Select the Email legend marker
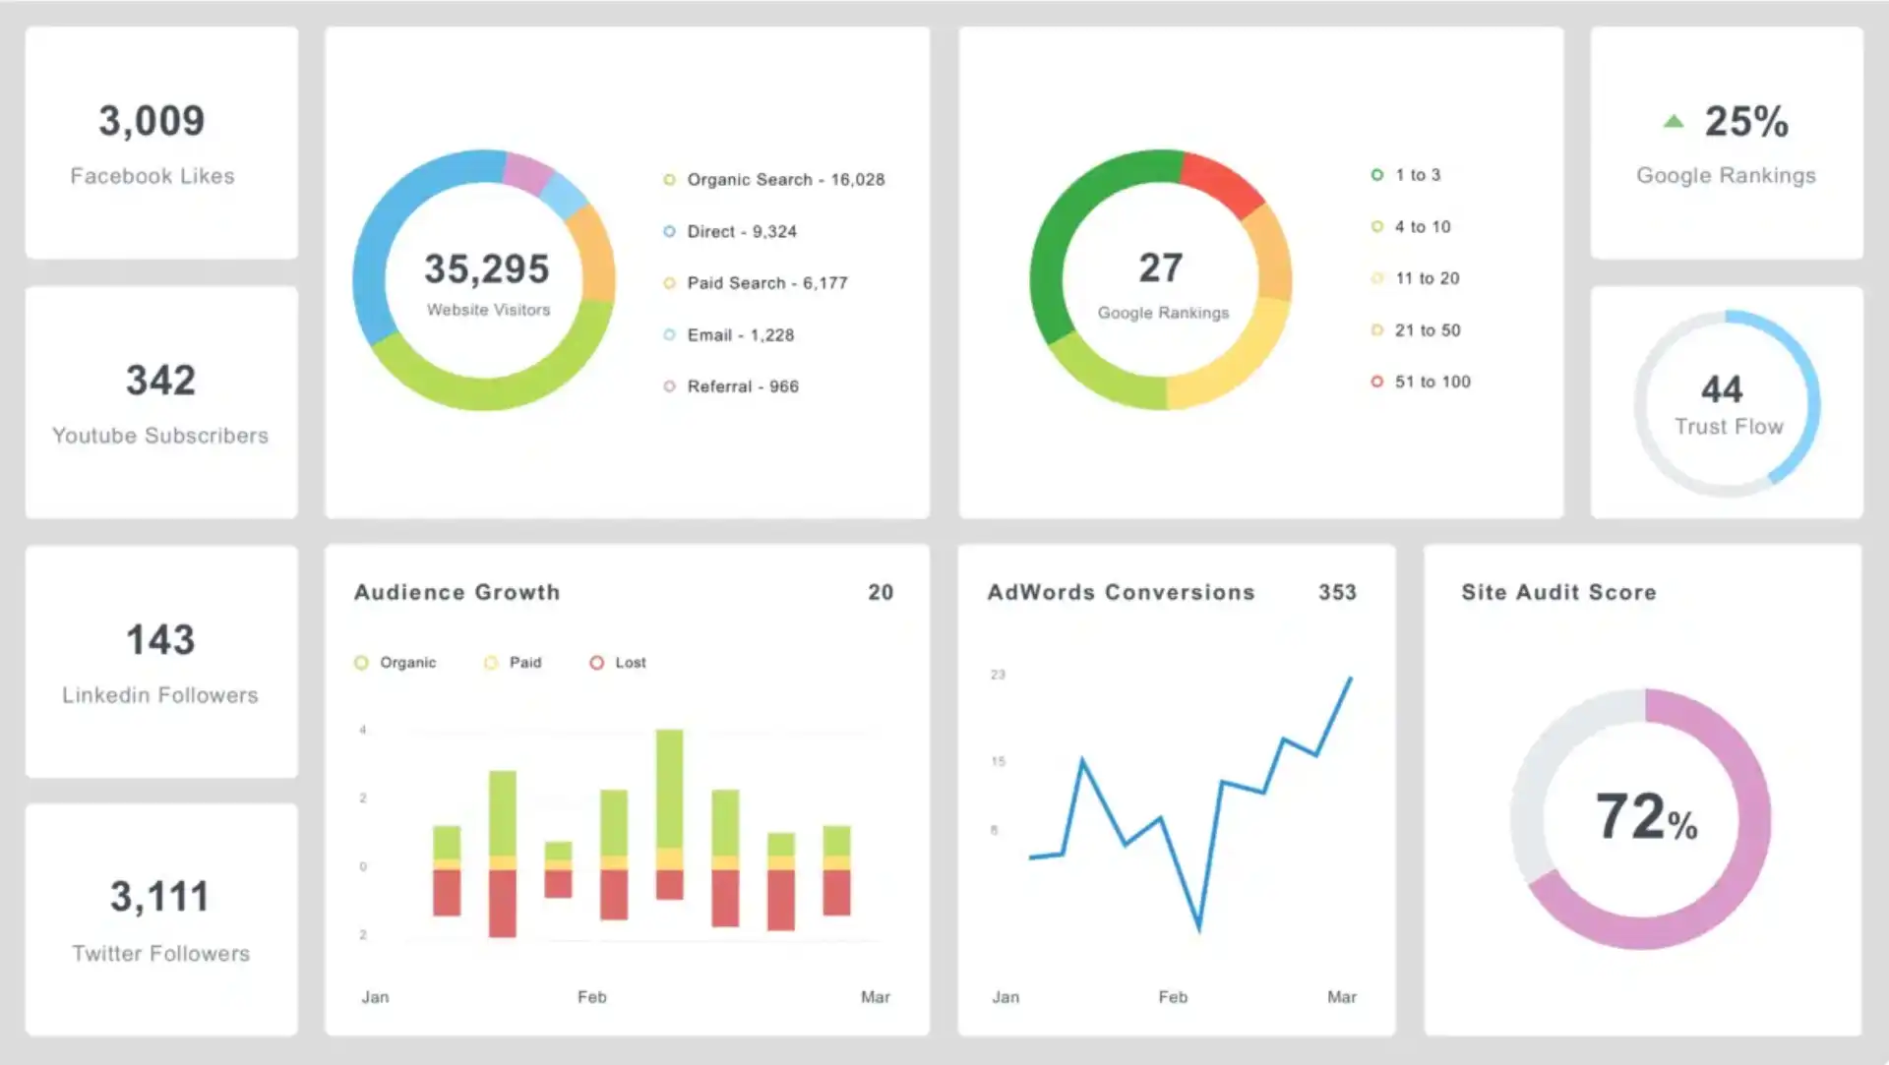The width and height of the screenshot is (1889, 1065). tap(670, 334)
